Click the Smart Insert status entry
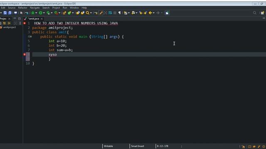Image resolution: width=266 pixels, height=149 pixels. click(138, 146)
